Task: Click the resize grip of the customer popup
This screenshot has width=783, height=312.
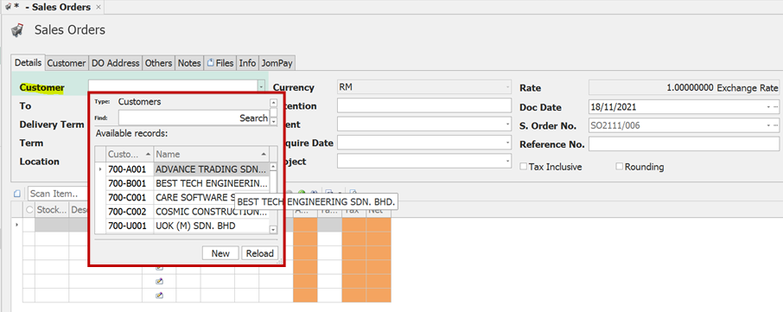Action: pyautogui.click(x=280, y=261)
